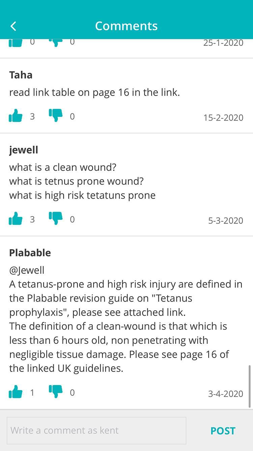Screen dimensions: 253x451
Task: Focus the 'Write a comment as kent' field
Action: pos(96,430)
